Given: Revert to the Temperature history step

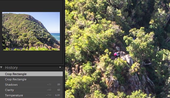Looking at the screenshot, I should point(31,95).
